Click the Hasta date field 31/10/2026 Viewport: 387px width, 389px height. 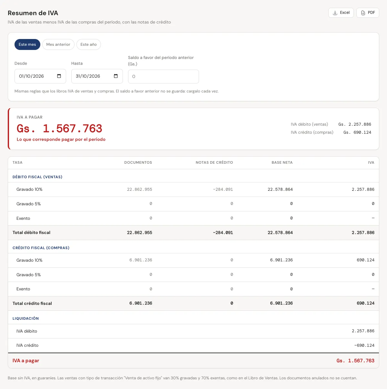coord(97,76)
